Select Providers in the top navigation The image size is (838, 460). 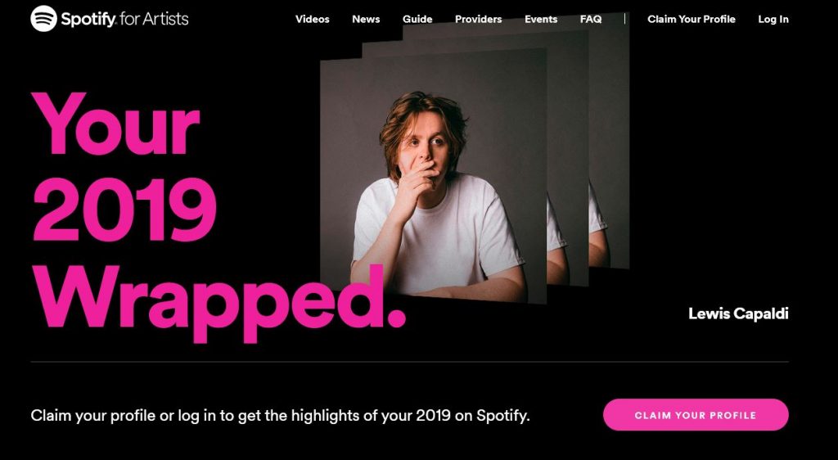478,19
